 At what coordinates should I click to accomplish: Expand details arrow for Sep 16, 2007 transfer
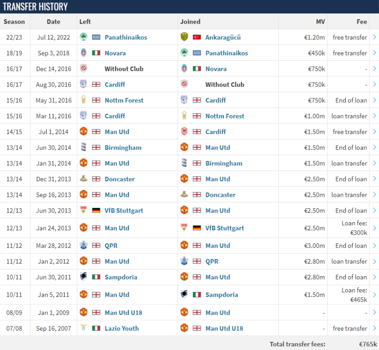[374, 328]
